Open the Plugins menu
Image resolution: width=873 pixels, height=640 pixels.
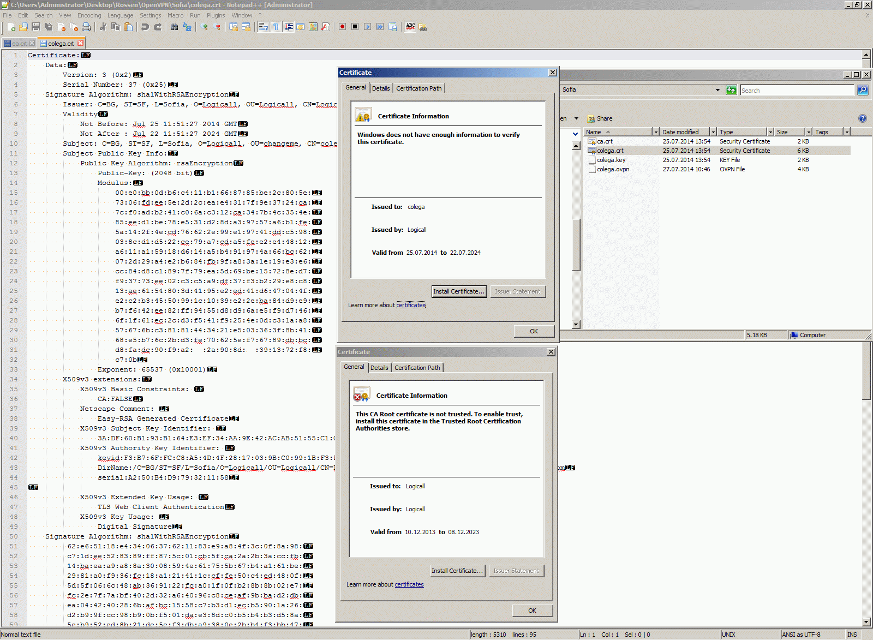click(x=216, y=15)
